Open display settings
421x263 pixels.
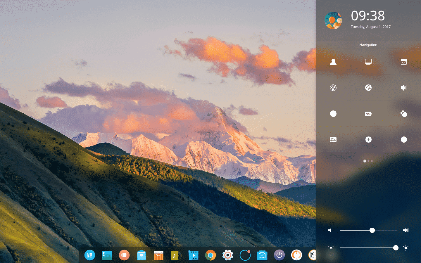[x=368, y=62]
